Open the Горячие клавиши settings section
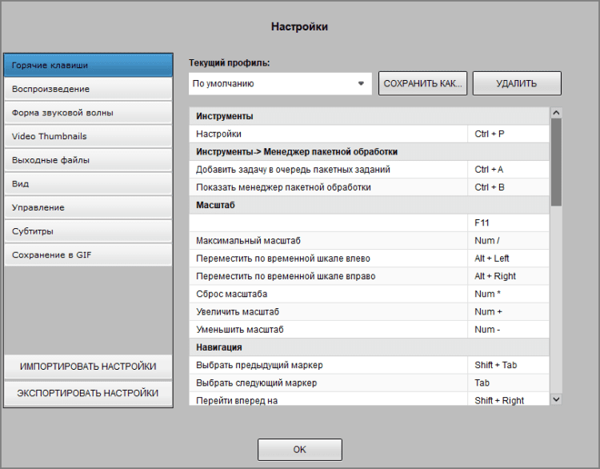This screenshot has width=600, height=469. click(x=88, y=65)
